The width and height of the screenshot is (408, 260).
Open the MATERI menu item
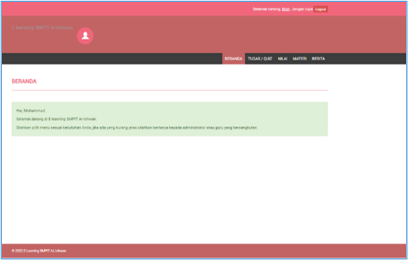pos(299,58)
